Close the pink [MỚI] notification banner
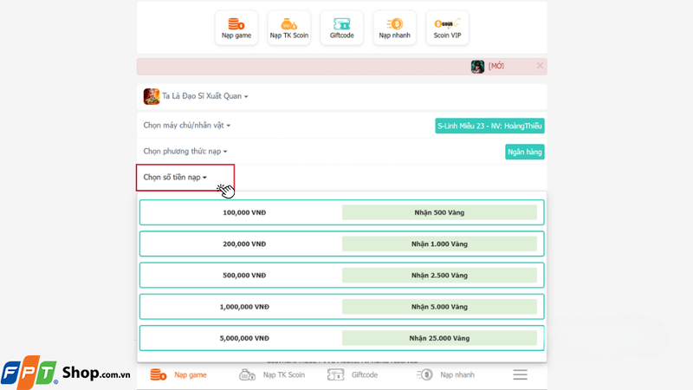The height and width of the screenshot is (390, 693). pyautogui.click(x=540, y=66)
